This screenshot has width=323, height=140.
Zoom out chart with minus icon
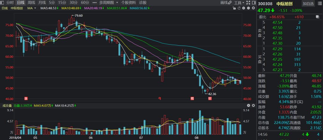click(249, 8)
